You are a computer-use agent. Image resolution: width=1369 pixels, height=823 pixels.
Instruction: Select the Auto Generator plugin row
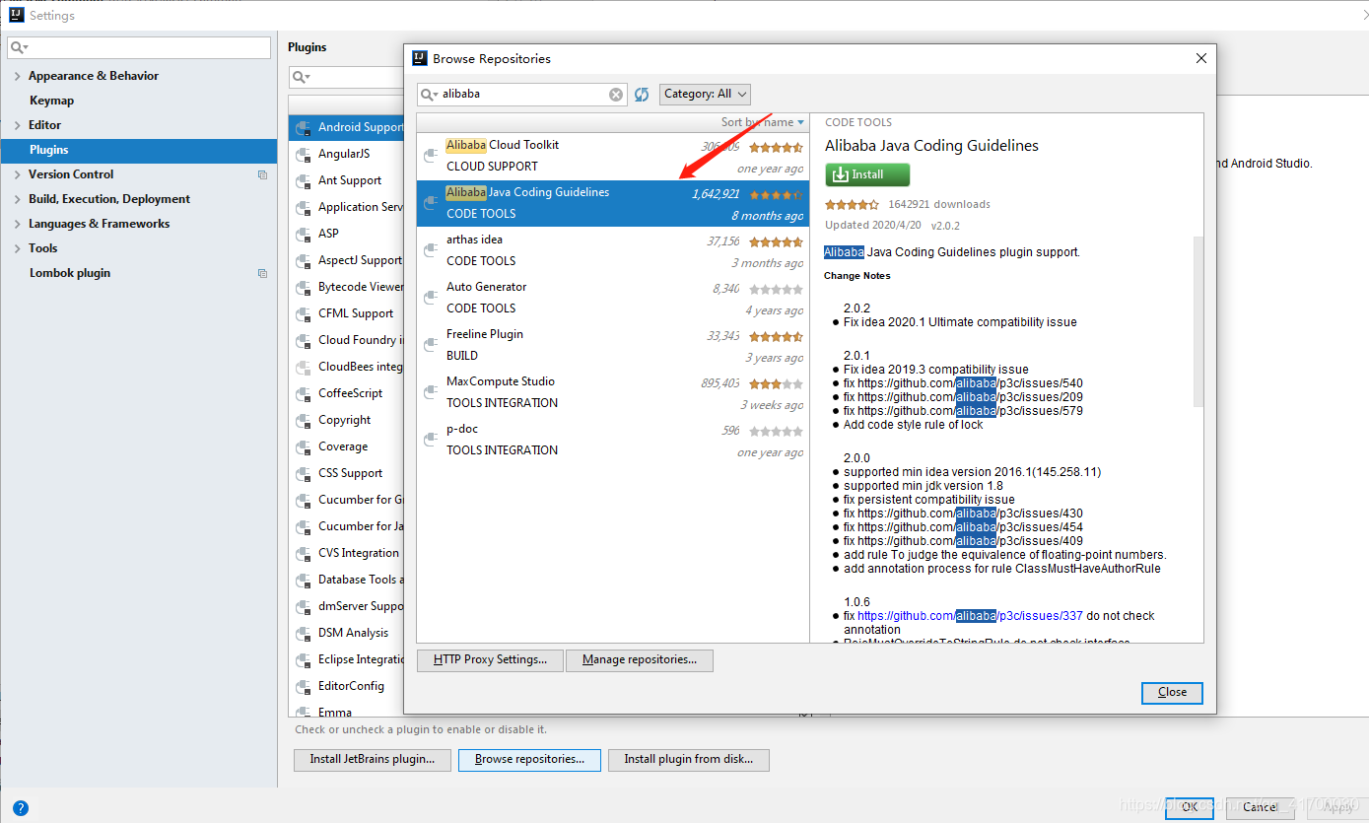pyautogui.click(x=613, y=298)
